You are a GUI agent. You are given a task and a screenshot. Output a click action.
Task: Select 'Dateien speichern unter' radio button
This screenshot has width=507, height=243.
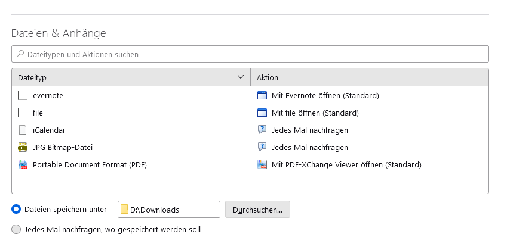17,210
